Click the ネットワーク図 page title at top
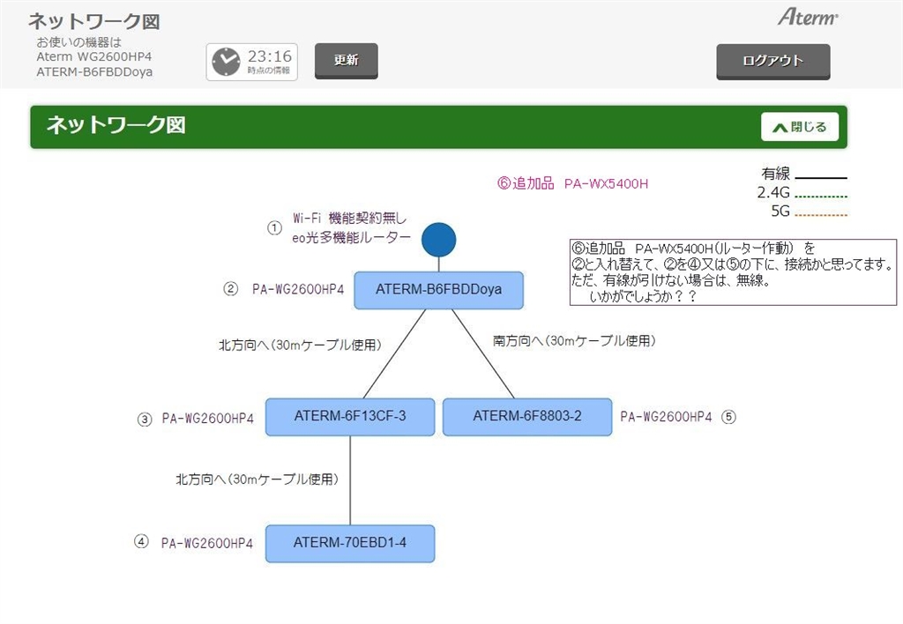The image size is (903, 624). (93, 21)
